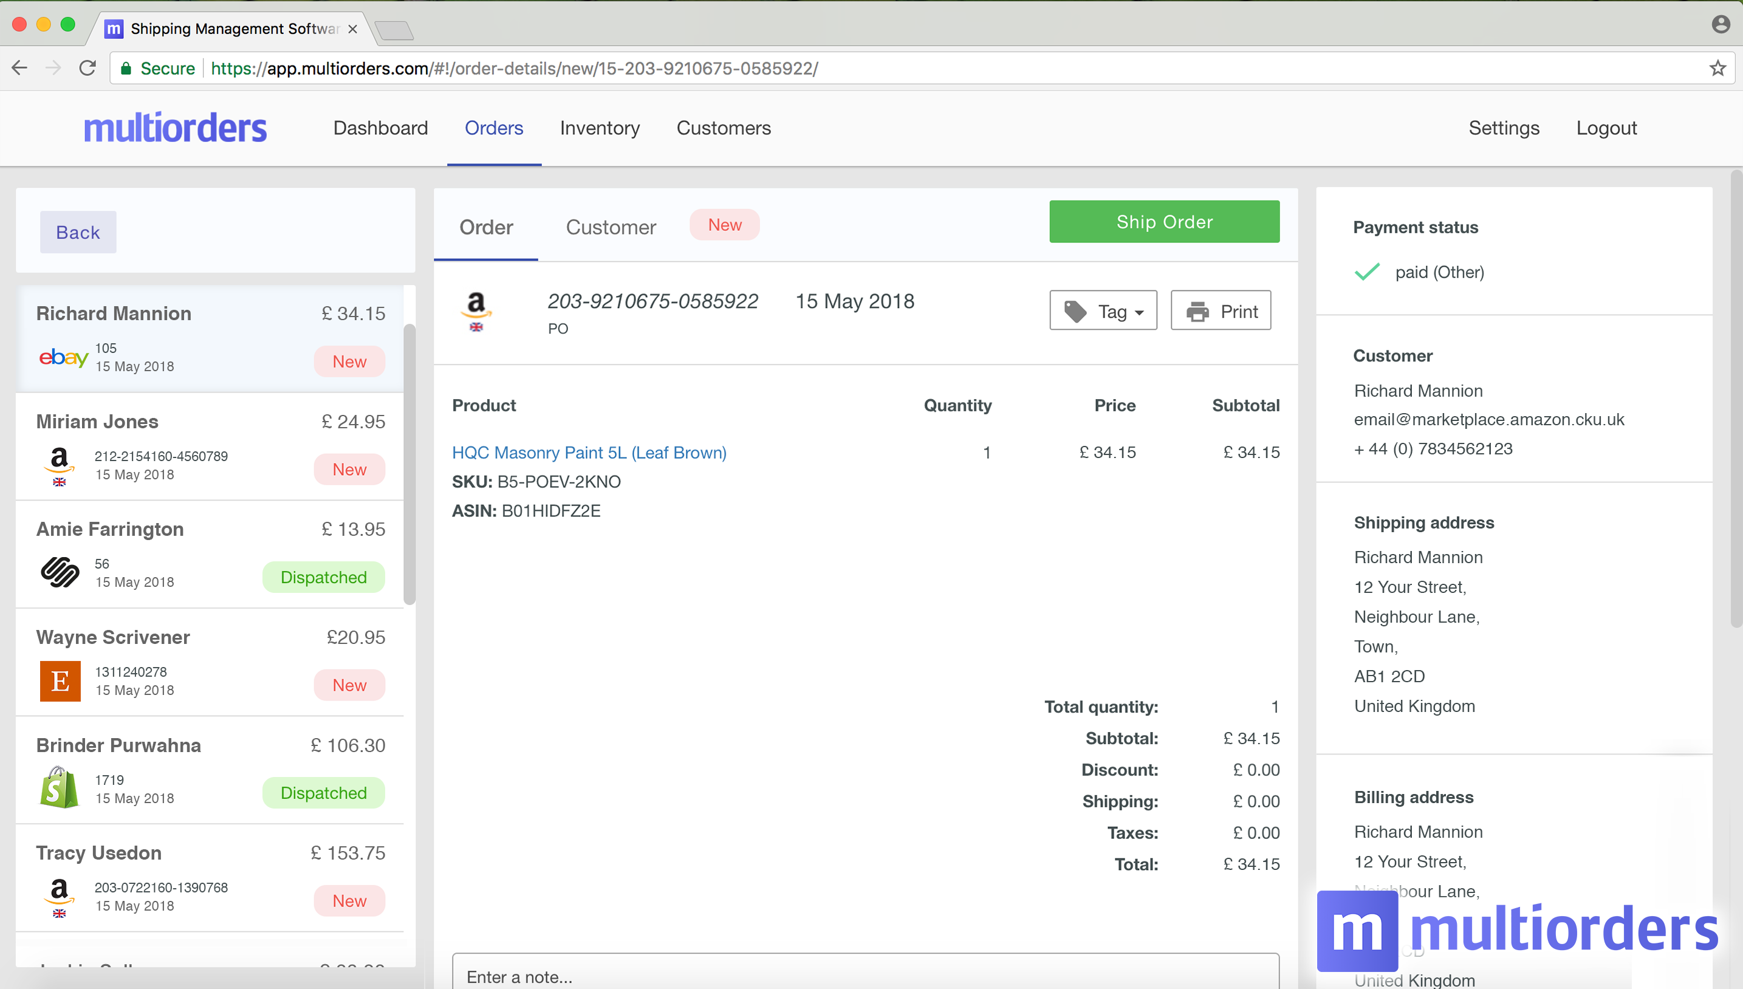Open the Inventory menu item

pyautogui.click(x=599, y=128)
